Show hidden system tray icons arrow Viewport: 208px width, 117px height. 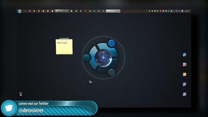click(x=147, y=11)
